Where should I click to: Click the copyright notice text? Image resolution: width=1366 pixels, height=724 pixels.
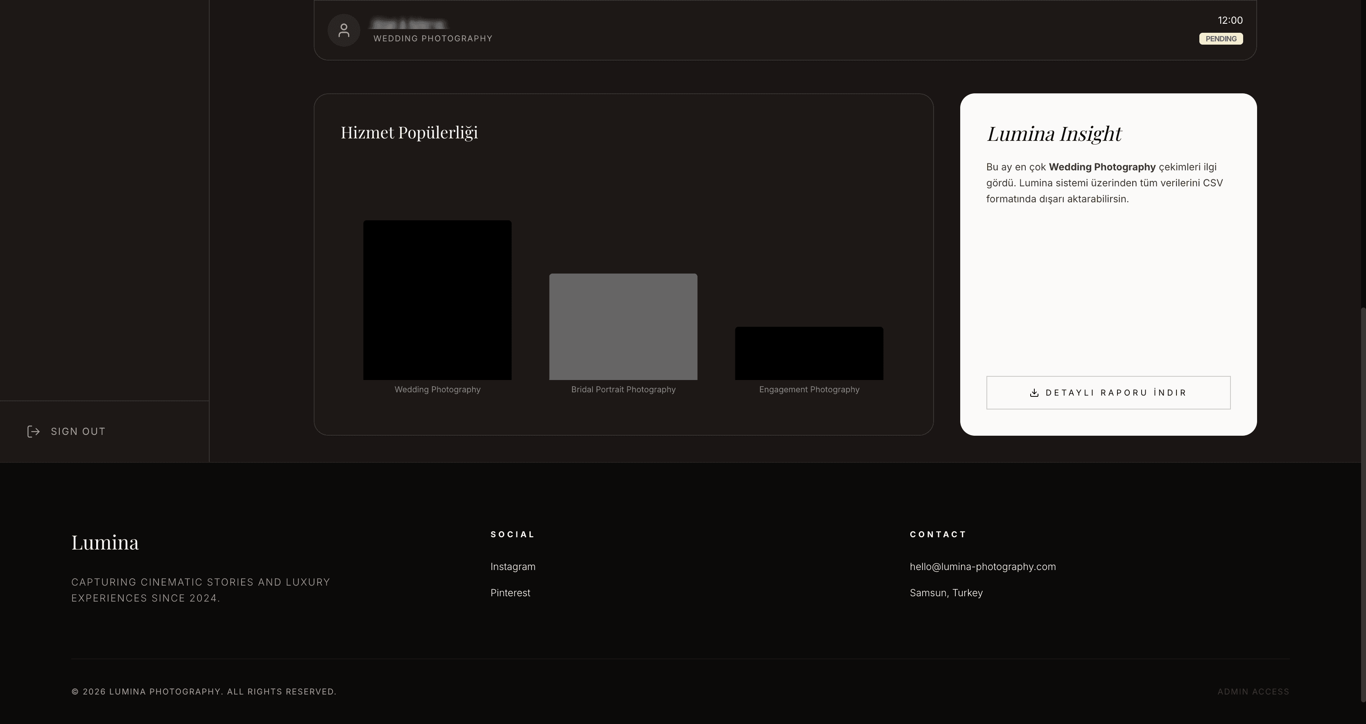(204, 692)
